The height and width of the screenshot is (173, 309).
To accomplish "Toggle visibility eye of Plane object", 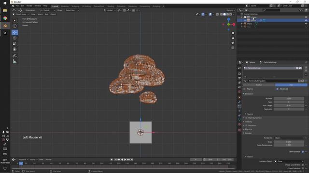I will (306, 24).
